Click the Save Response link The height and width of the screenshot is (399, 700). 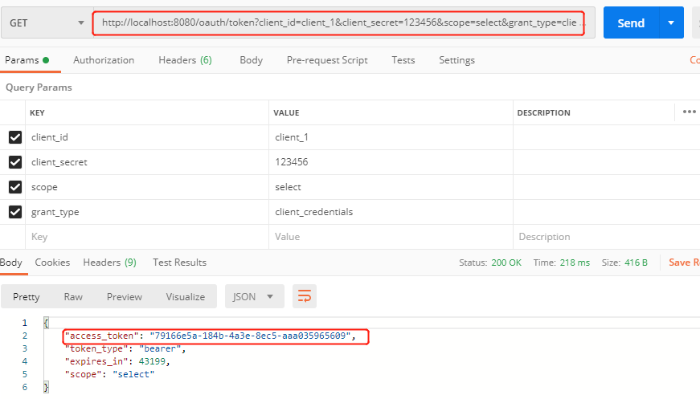coord(684,263)
